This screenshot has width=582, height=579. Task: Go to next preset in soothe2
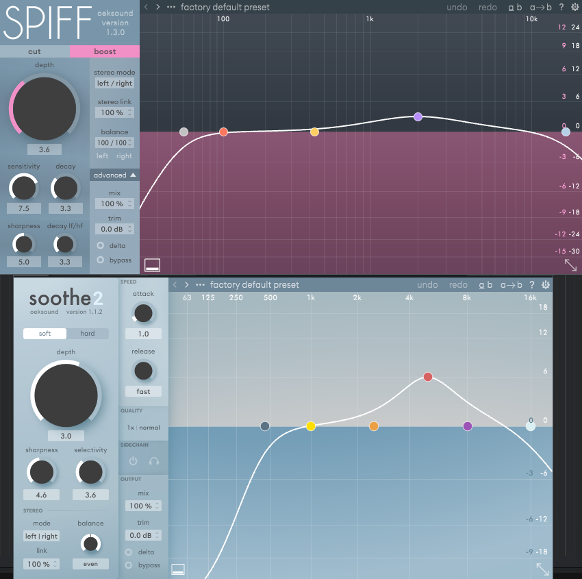coord(187,285)
